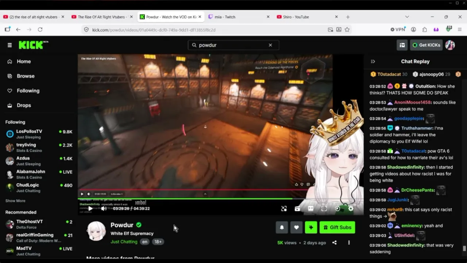Open recommended channel realGriffinGaming
Image resolution: width=467 pixels, height=263 pixels.
point(39,238)
